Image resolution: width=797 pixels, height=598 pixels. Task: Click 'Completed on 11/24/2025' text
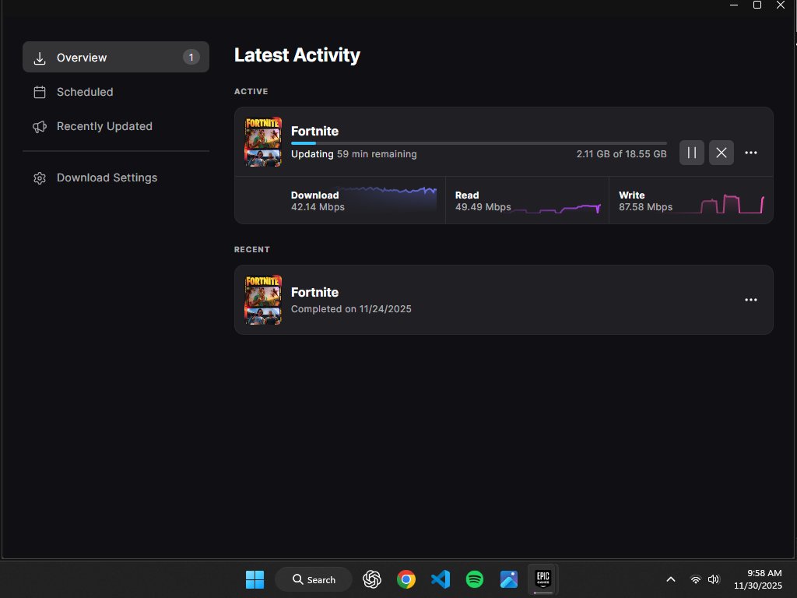pyautogui.click(x=351, y=308)
